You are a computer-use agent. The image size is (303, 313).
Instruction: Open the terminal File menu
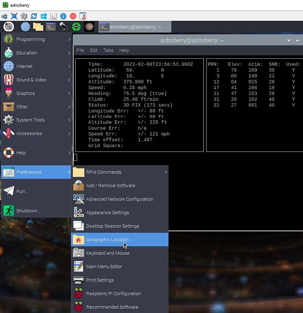(80, 50)
